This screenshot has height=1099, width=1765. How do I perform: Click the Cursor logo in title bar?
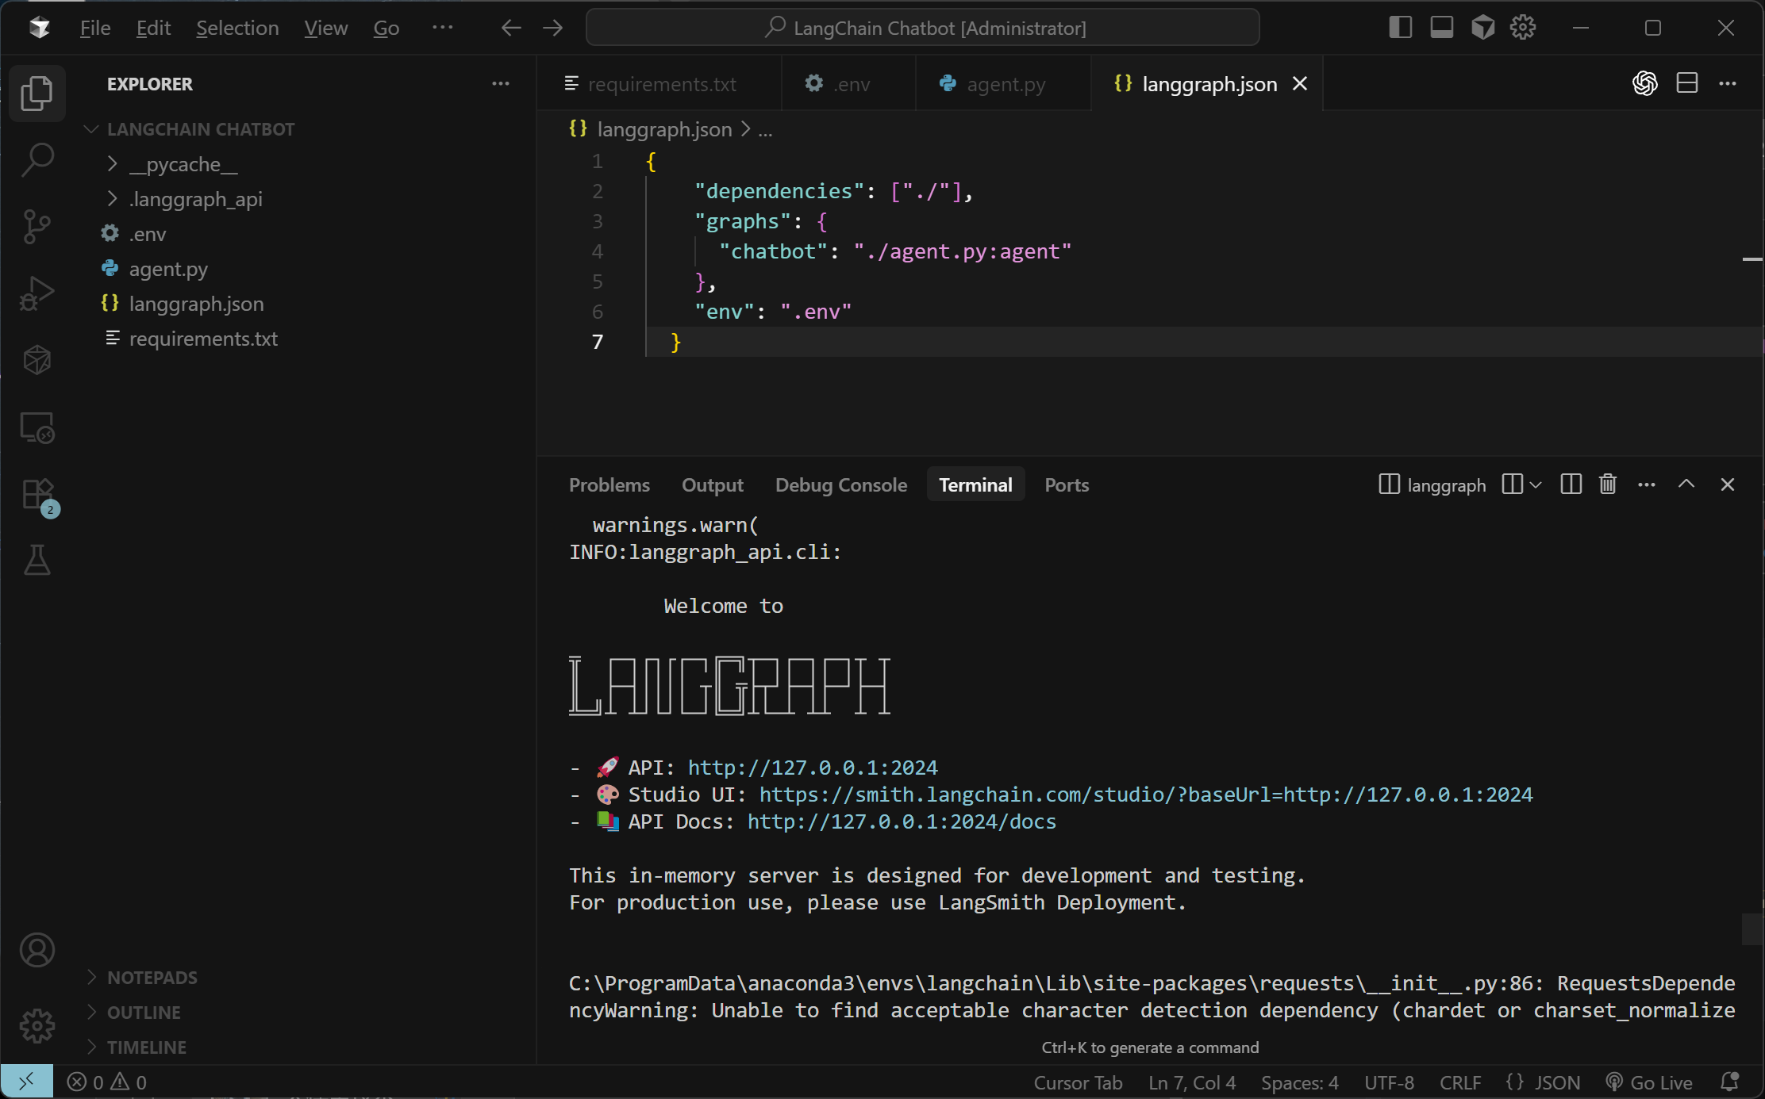tap(39, 28)
